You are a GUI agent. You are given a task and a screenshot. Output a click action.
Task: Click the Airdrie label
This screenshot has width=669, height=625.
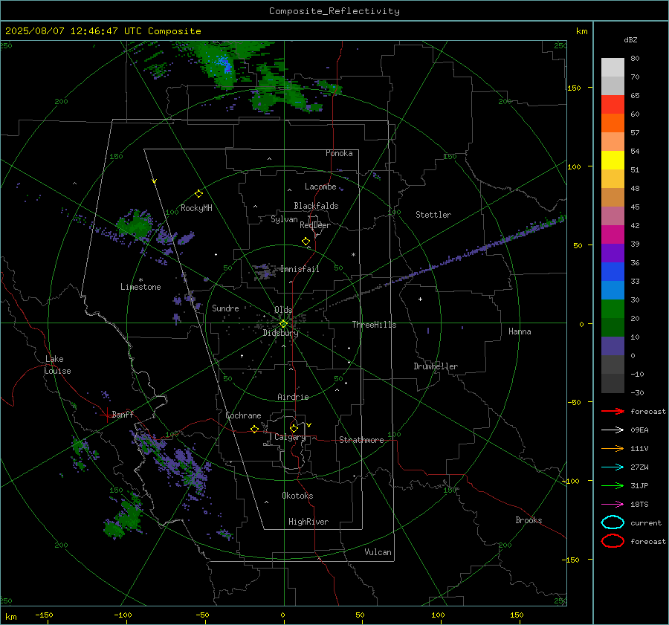tap(293, 397)
